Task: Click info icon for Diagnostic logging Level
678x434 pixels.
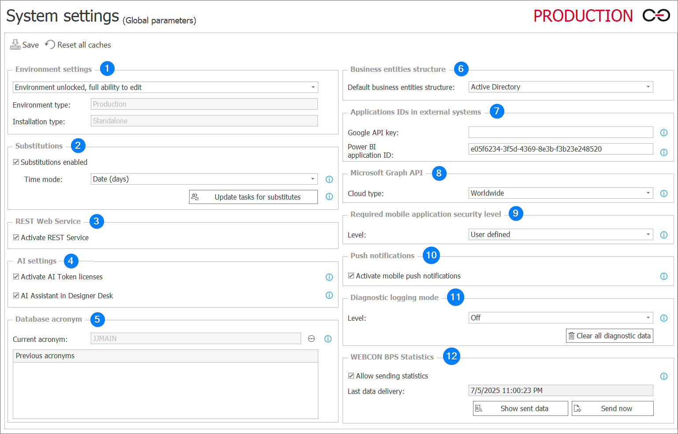Action: click(x=663, y=318)
